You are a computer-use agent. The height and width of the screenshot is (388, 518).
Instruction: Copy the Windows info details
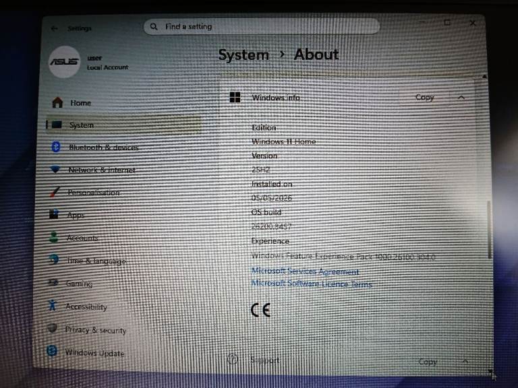424,97
